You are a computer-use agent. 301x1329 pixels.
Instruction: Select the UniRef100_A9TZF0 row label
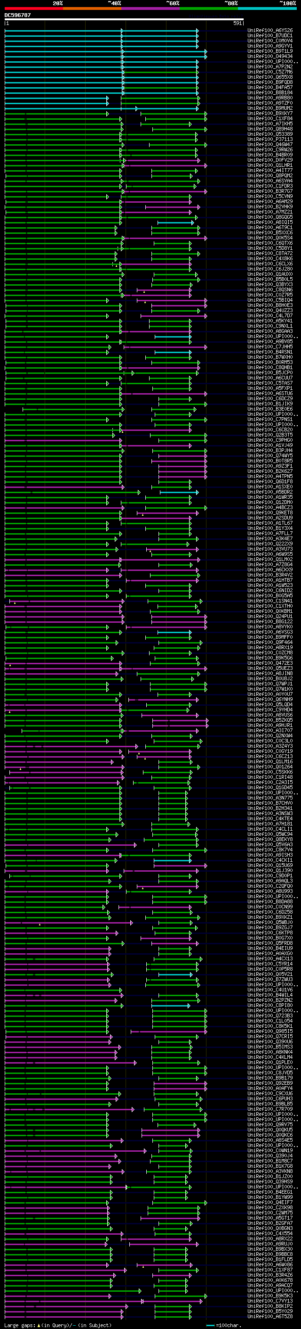(x=270, y=103)
